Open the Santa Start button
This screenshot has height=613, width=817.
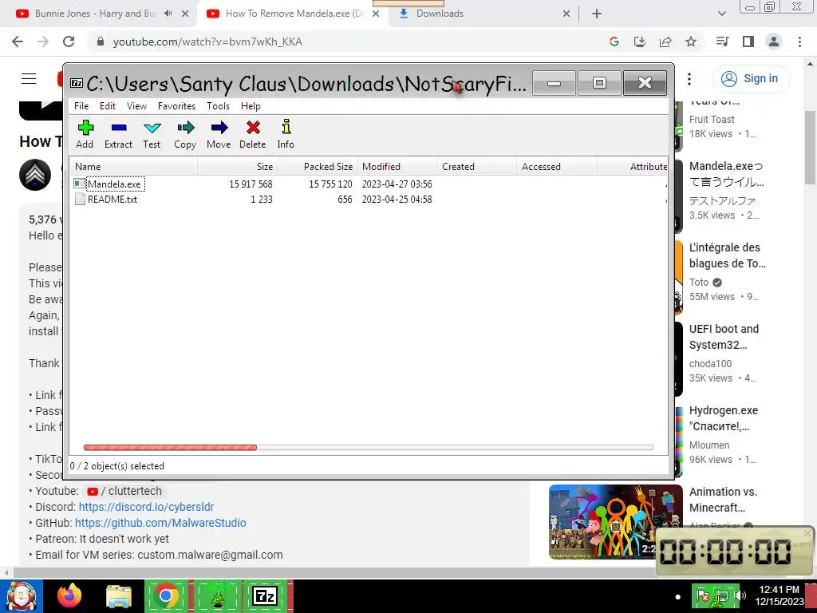click(22, 596)
